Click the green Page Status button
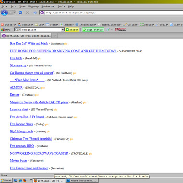 click(93, 30)
